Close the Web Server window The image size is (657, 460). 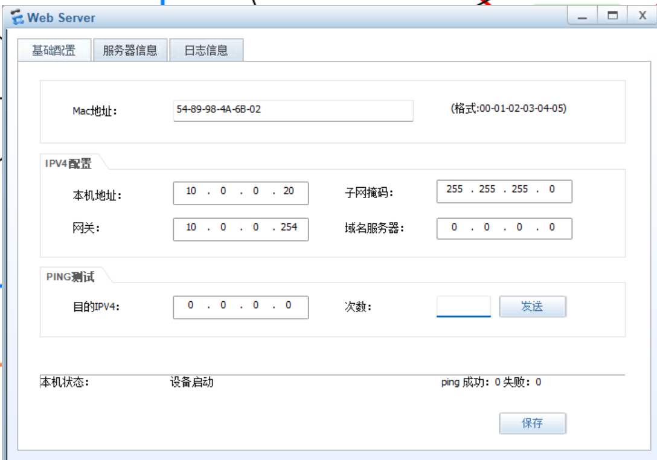(643, 16)
